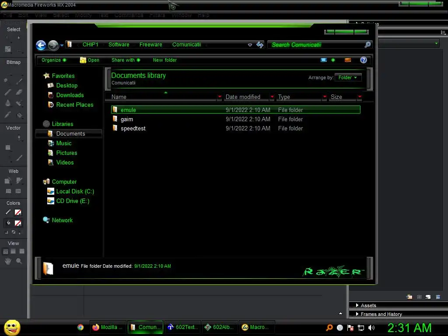Open the Share with dropdown

tap(126, 60)
